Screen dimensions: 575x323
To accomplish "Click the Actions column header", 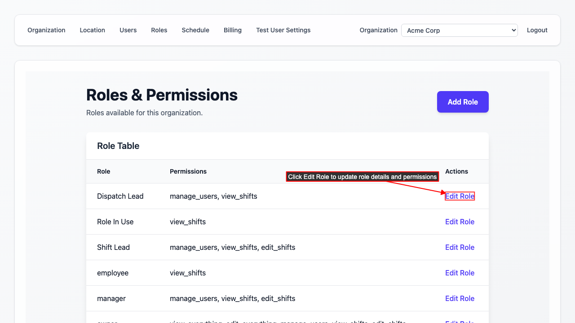I will coord(456,171).
